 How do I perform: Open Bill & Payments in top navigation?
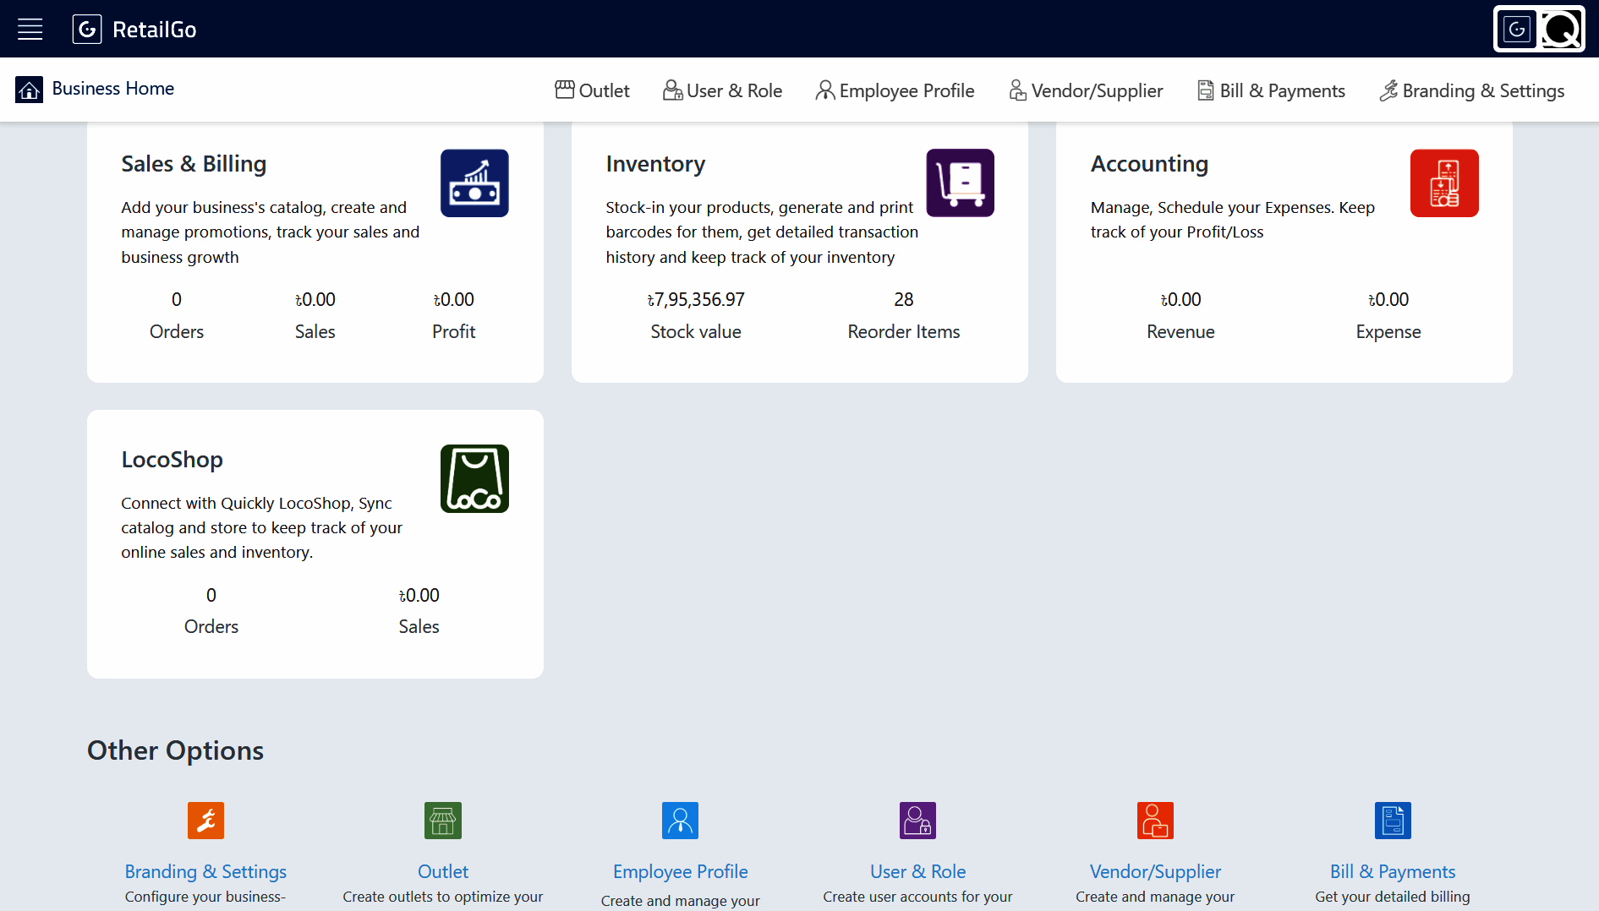click(1271, 90)
